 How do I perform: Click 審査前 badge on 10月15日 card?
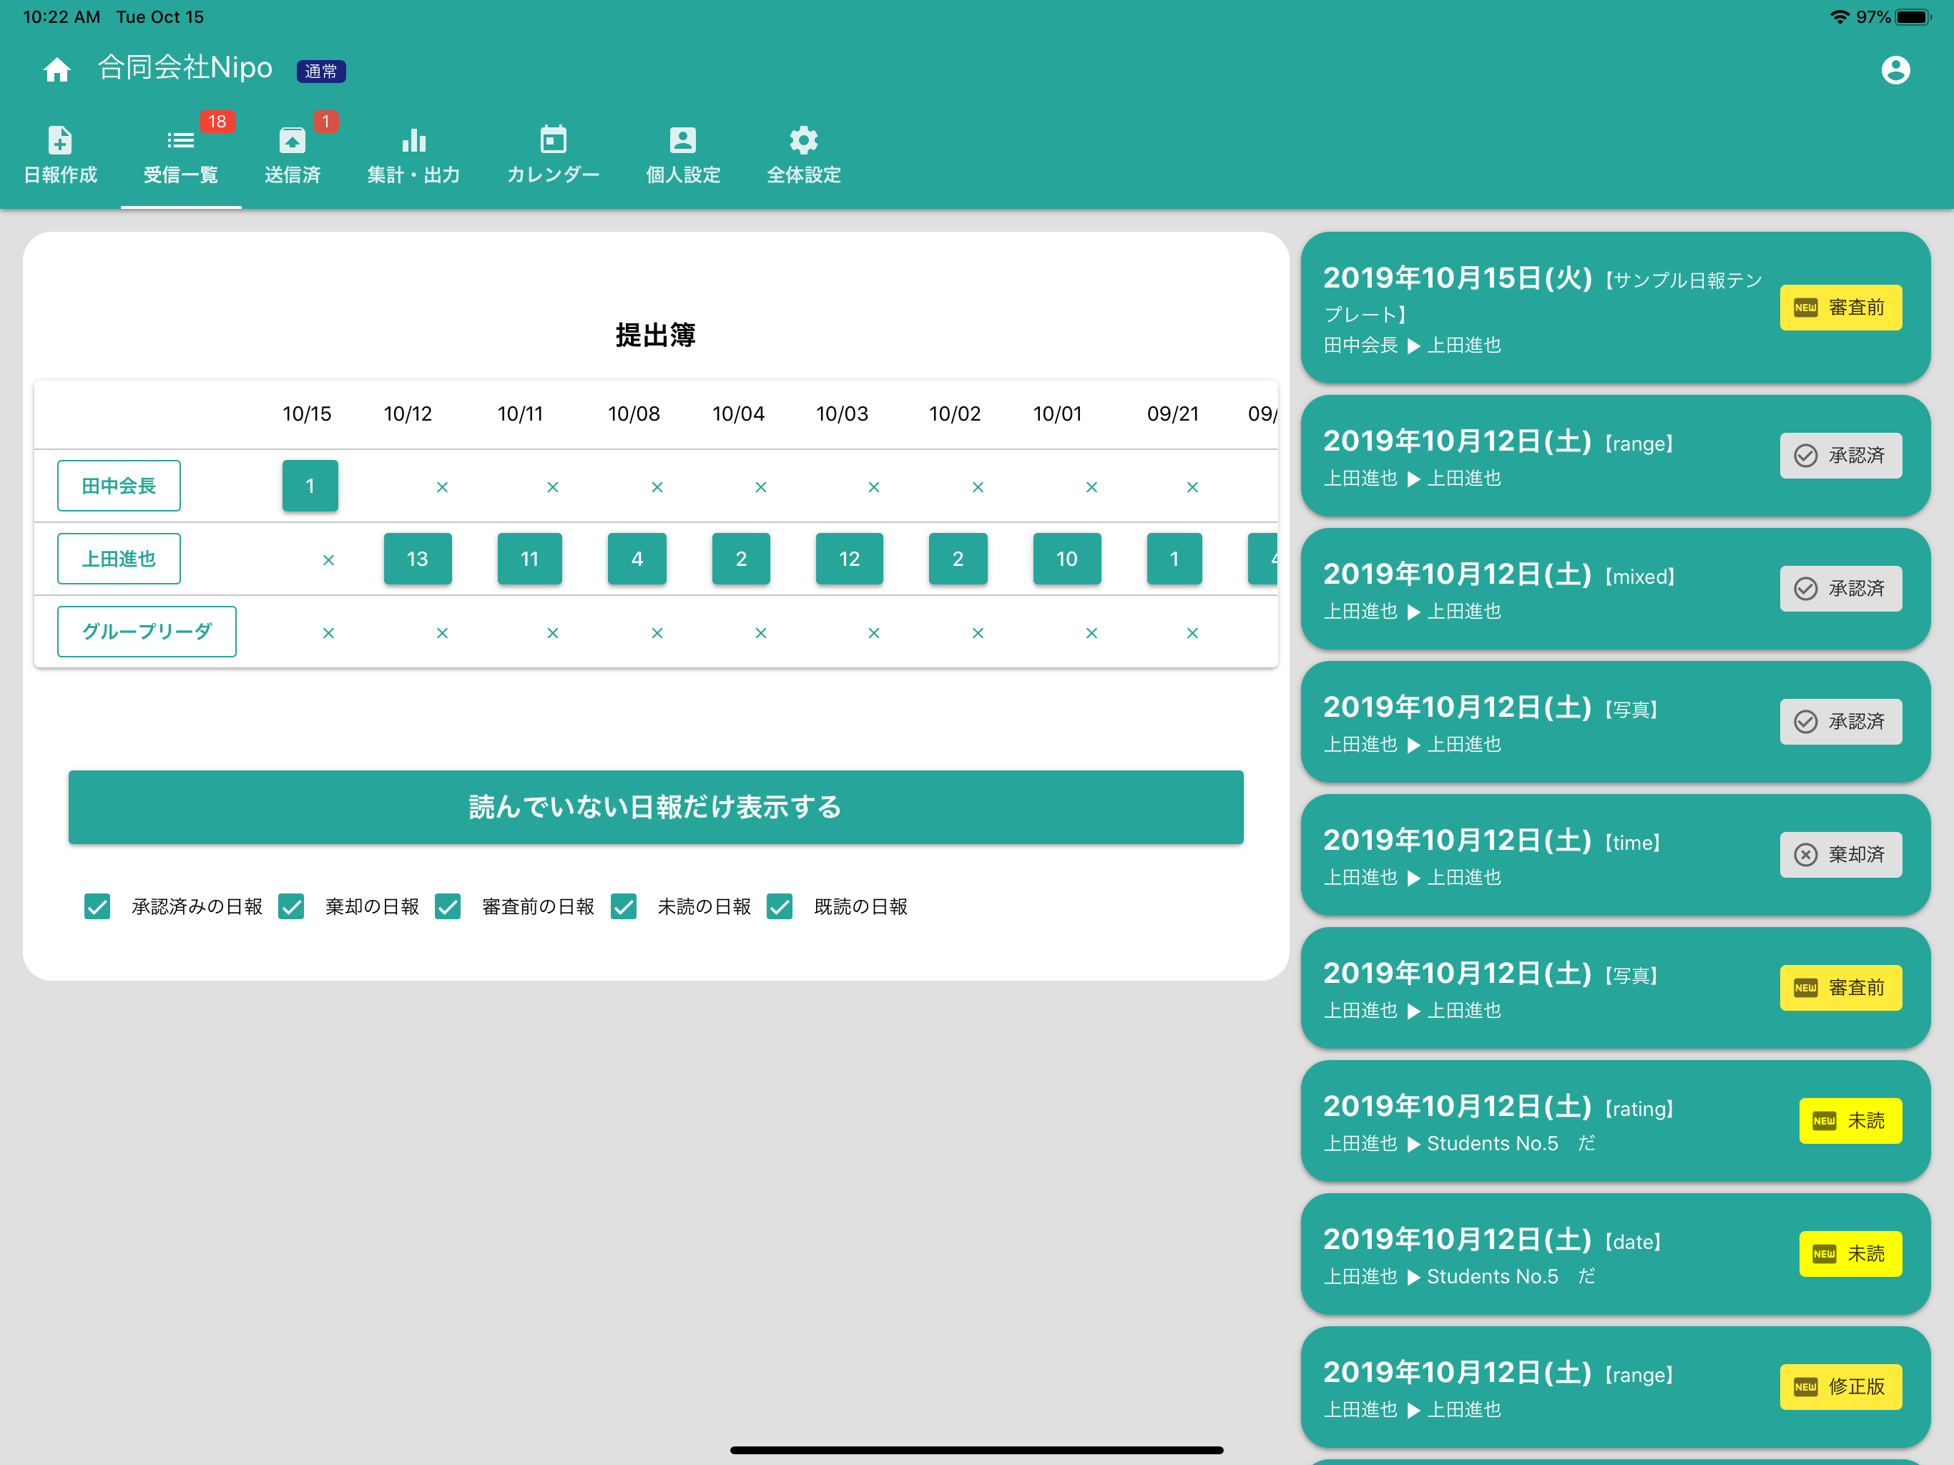tap(1841, 308)
